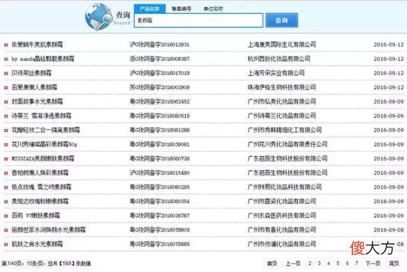The width and height of the screenshot is (407, 272).
Task: Click the 总共【589】条数据 page summary
Action: (x=69, y=264)
